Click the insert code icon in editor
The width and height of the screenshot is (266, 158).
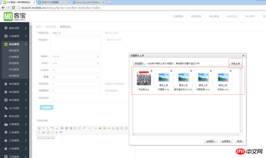(52, 132)
